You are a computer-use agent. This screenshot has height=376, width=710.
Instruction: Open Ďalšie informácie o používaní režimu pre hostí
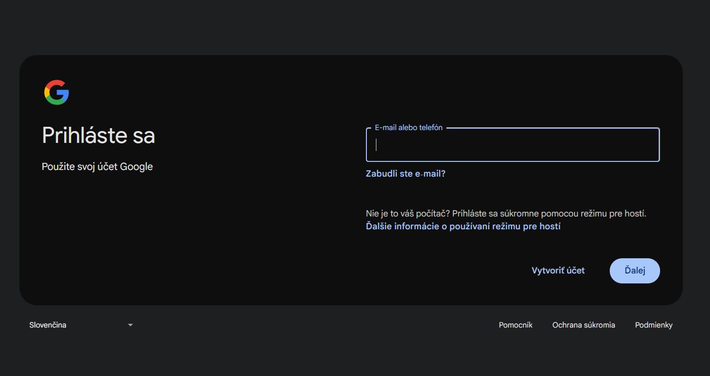(463, 226)
